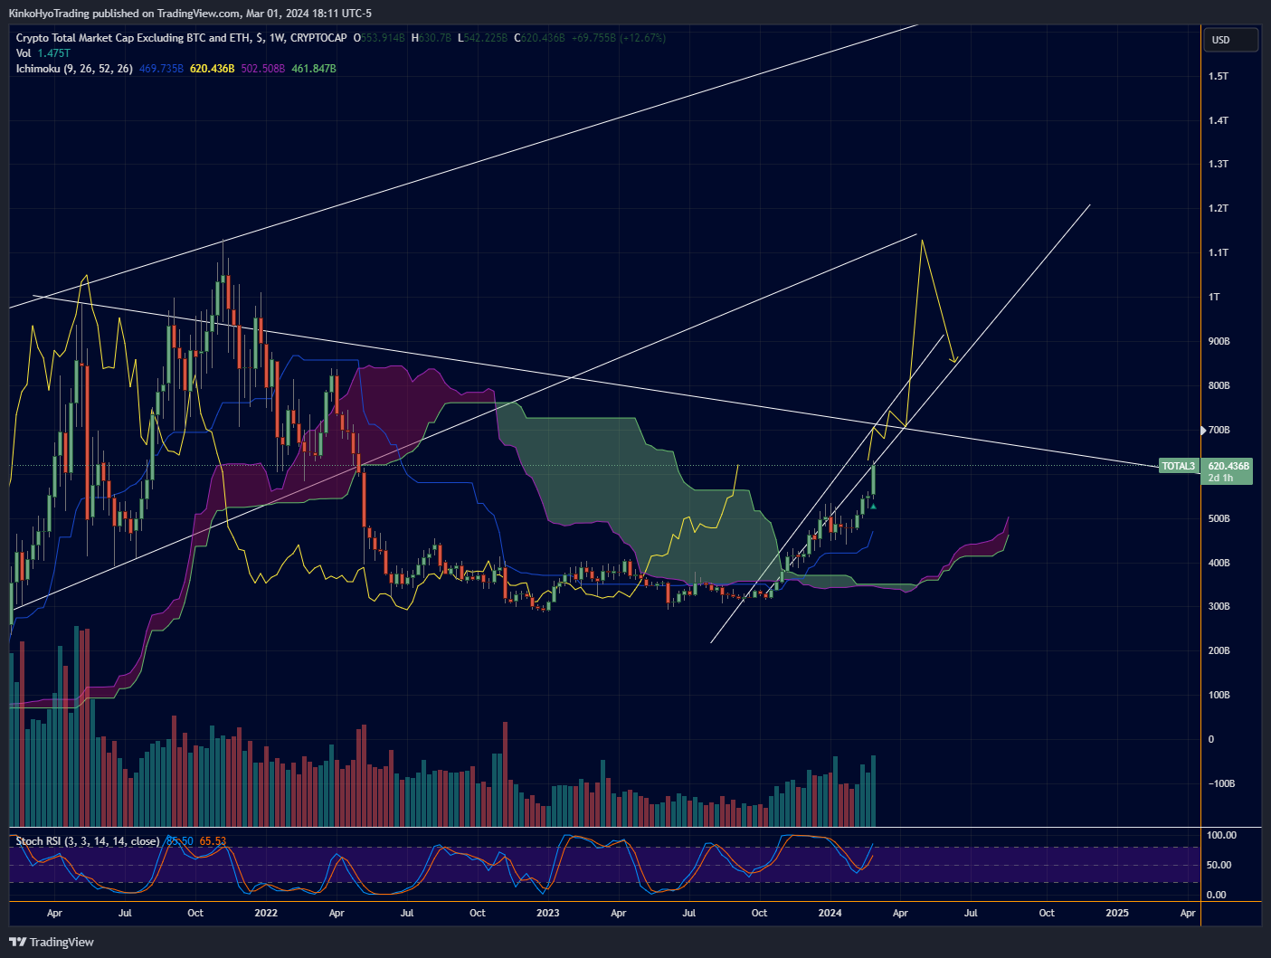The width and height of the screenshot is (1271, 958).
Task: Click the 700B price axis label
Action: pyautogui.click(x=1219, y=430)
